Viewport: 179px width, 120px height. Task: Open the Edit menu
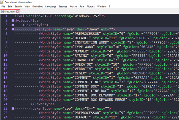10,6
